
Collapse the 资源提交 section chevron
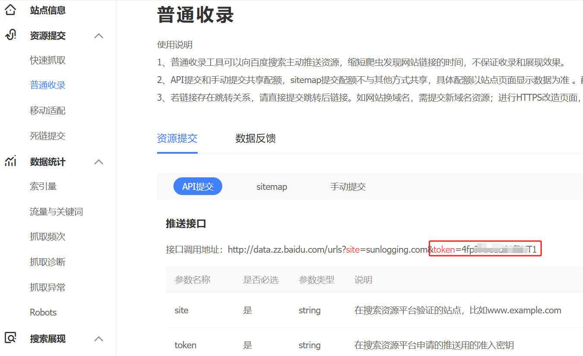99,36
